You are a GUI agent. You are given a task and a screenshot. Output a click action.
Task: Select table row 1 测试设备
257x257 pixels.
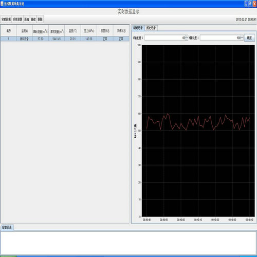[65, 39]
